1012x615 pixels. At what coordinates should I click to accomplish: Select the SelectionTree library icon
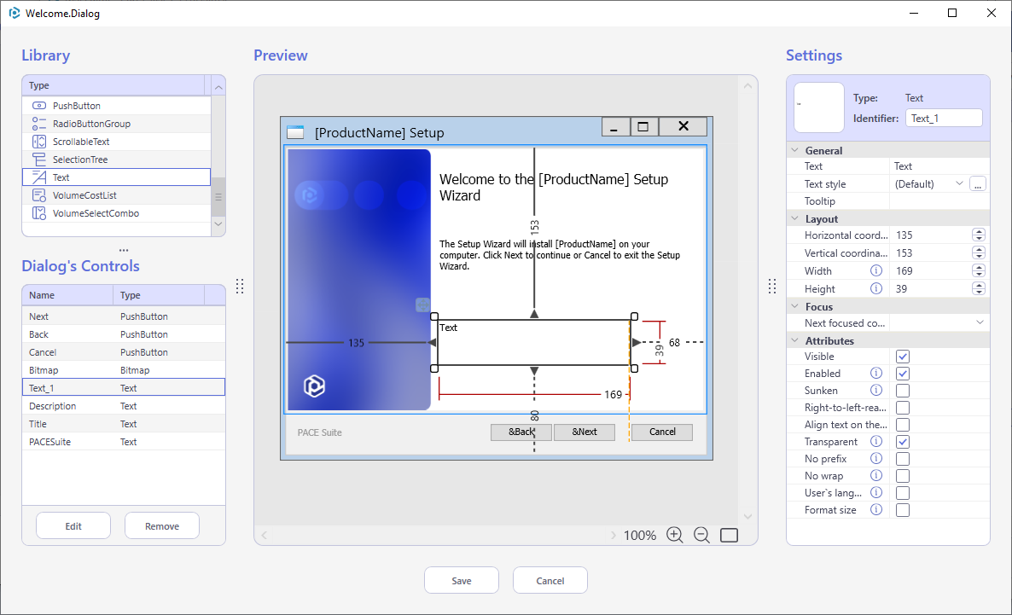point(39,160)
